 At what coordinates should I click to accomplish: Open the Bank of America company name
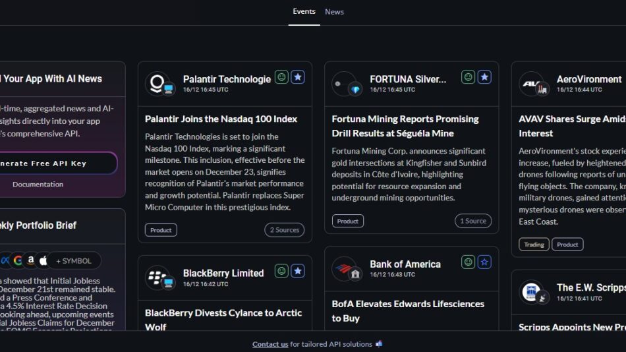(x=405, y=264)
